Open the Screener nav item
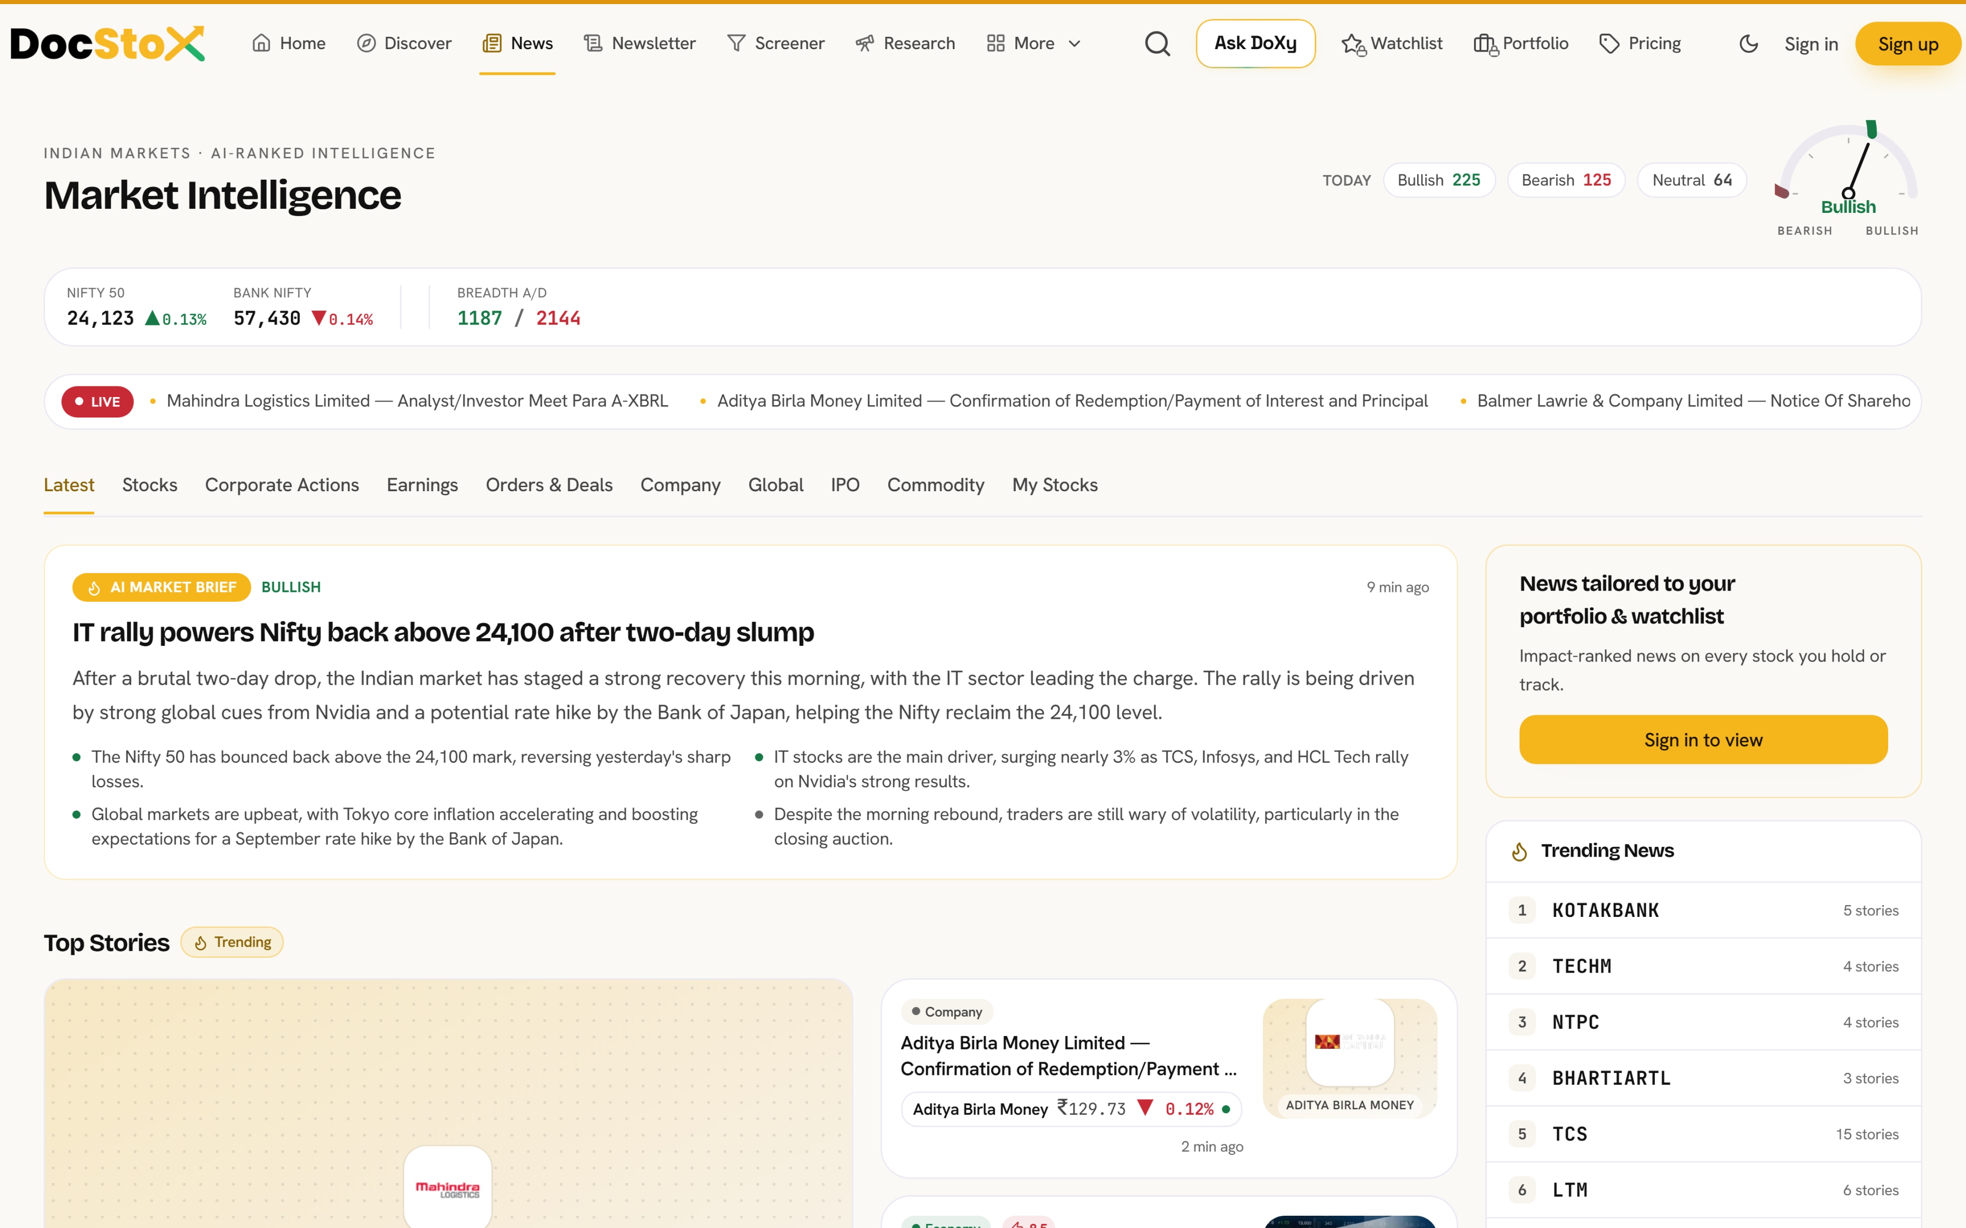Image resolution: width=1966 pixels, height=1228 pixels. pyautogui.click(x=775, y=43)
